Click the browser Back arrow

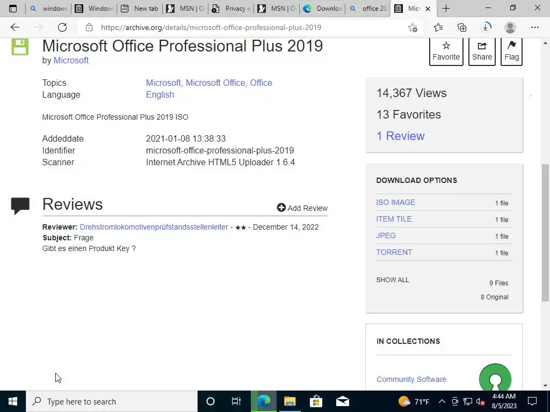point(15,27)
